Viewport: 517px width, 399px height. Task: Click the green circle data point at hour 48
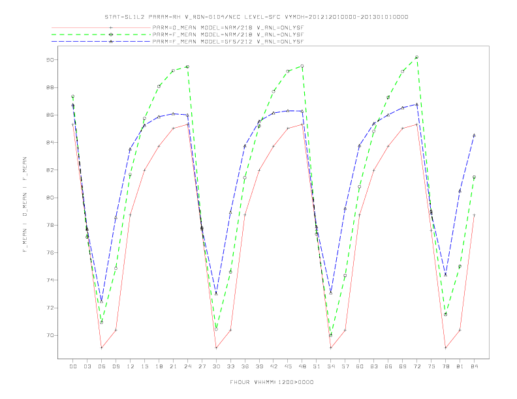click(302, 66)
